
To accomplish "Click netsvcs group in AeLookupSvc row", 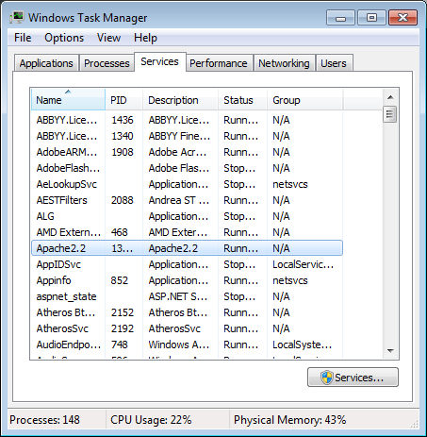I will click(290, 184).
